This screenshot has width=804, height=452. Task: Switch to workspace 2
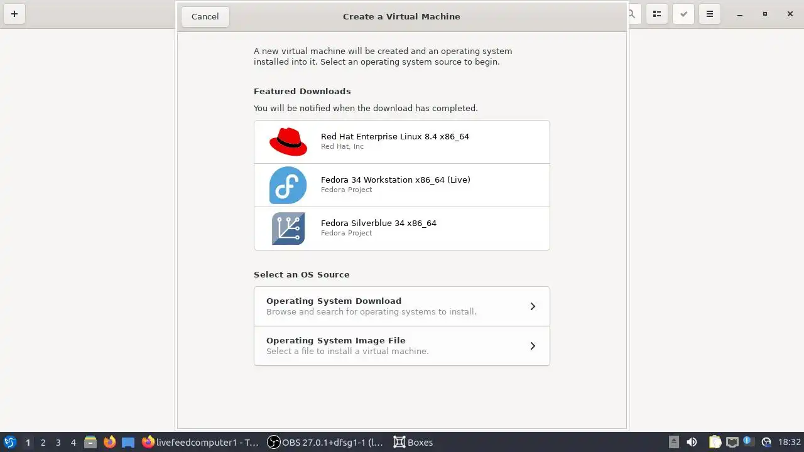pos(43,442)
